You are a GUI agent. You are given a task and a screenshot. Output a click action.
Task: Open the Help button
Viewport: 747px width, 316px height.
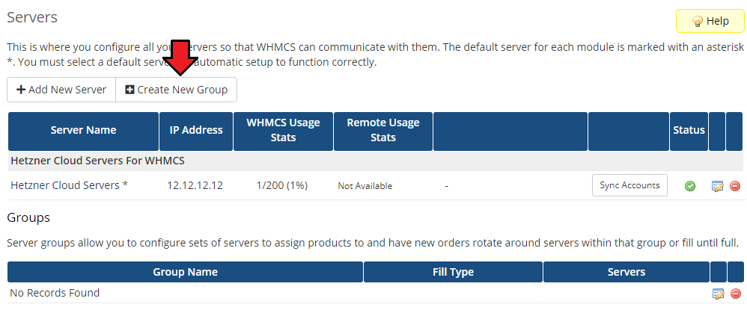[710, 22]
